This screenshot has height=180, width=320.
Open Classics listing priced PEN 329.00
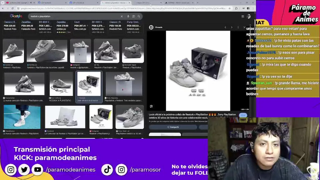[10, 25]
